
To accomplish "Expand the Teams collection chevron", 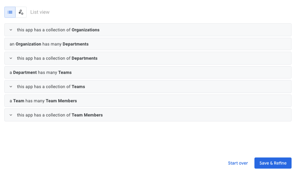I will (11, 87).
